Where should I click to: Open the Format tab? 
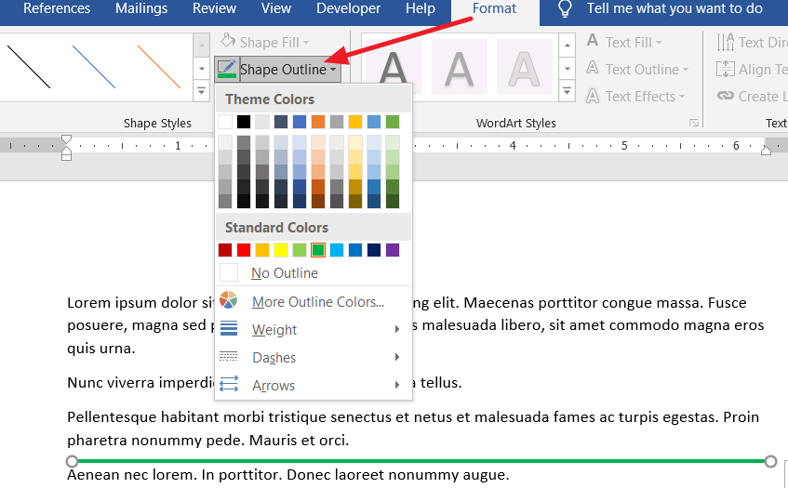tap(494, 8)
